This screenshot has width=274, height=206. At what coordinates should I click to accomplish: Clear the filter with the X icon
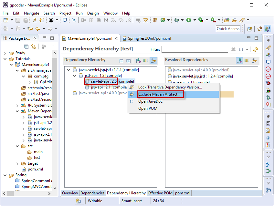click(x=233, y=49)
